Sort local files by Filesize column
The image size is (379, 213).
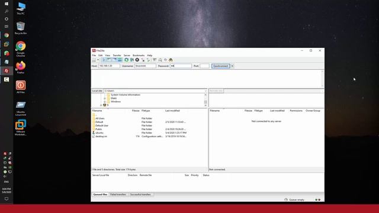pos(136,111)
